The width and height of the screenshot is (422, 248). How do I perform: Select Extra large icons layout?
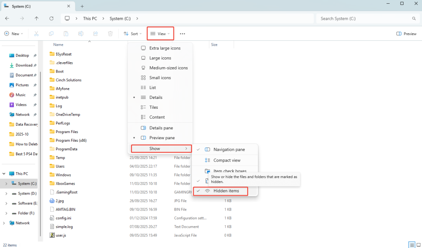click(164, 48)
